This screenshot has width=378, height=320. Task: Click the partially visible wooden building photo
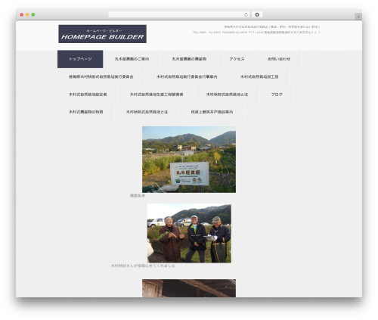[x=189, y=288]
